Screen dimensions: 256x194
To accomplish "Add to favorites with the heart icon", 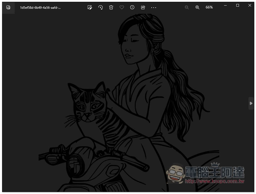I will pyautogui.click(x=122, y=7).
